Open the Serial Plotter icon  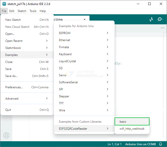click(x=151, y=19)
